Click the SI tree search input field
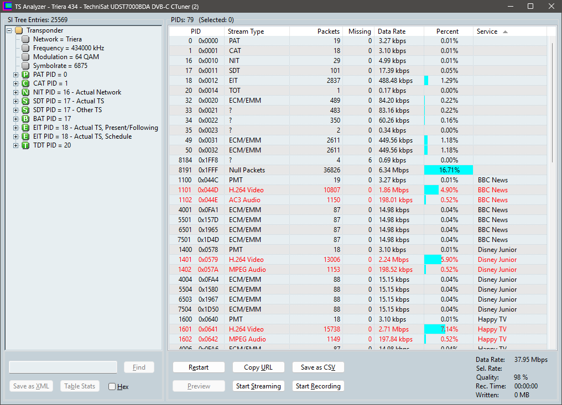This screenshot has width=562, height=405. (63, 367)
